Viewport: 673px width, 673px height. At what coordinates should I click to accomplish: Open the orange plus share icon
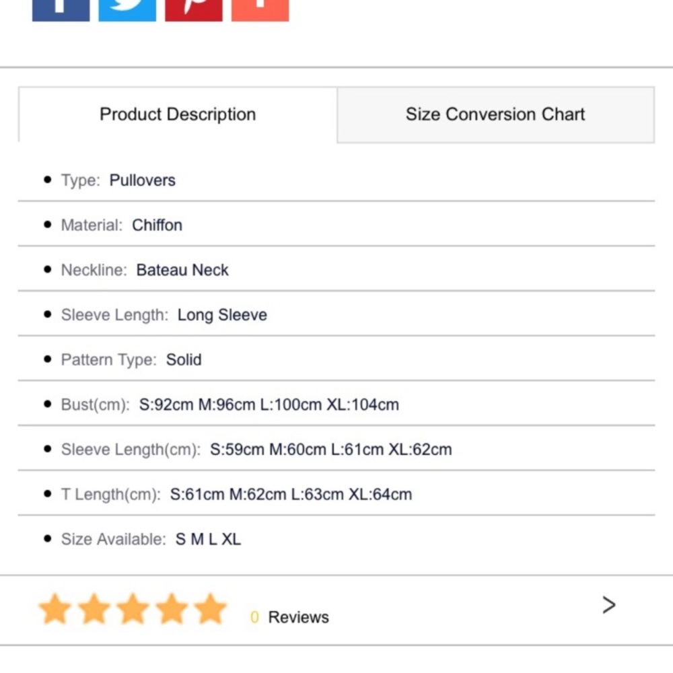pyautogui.click(x=260, y=9)
